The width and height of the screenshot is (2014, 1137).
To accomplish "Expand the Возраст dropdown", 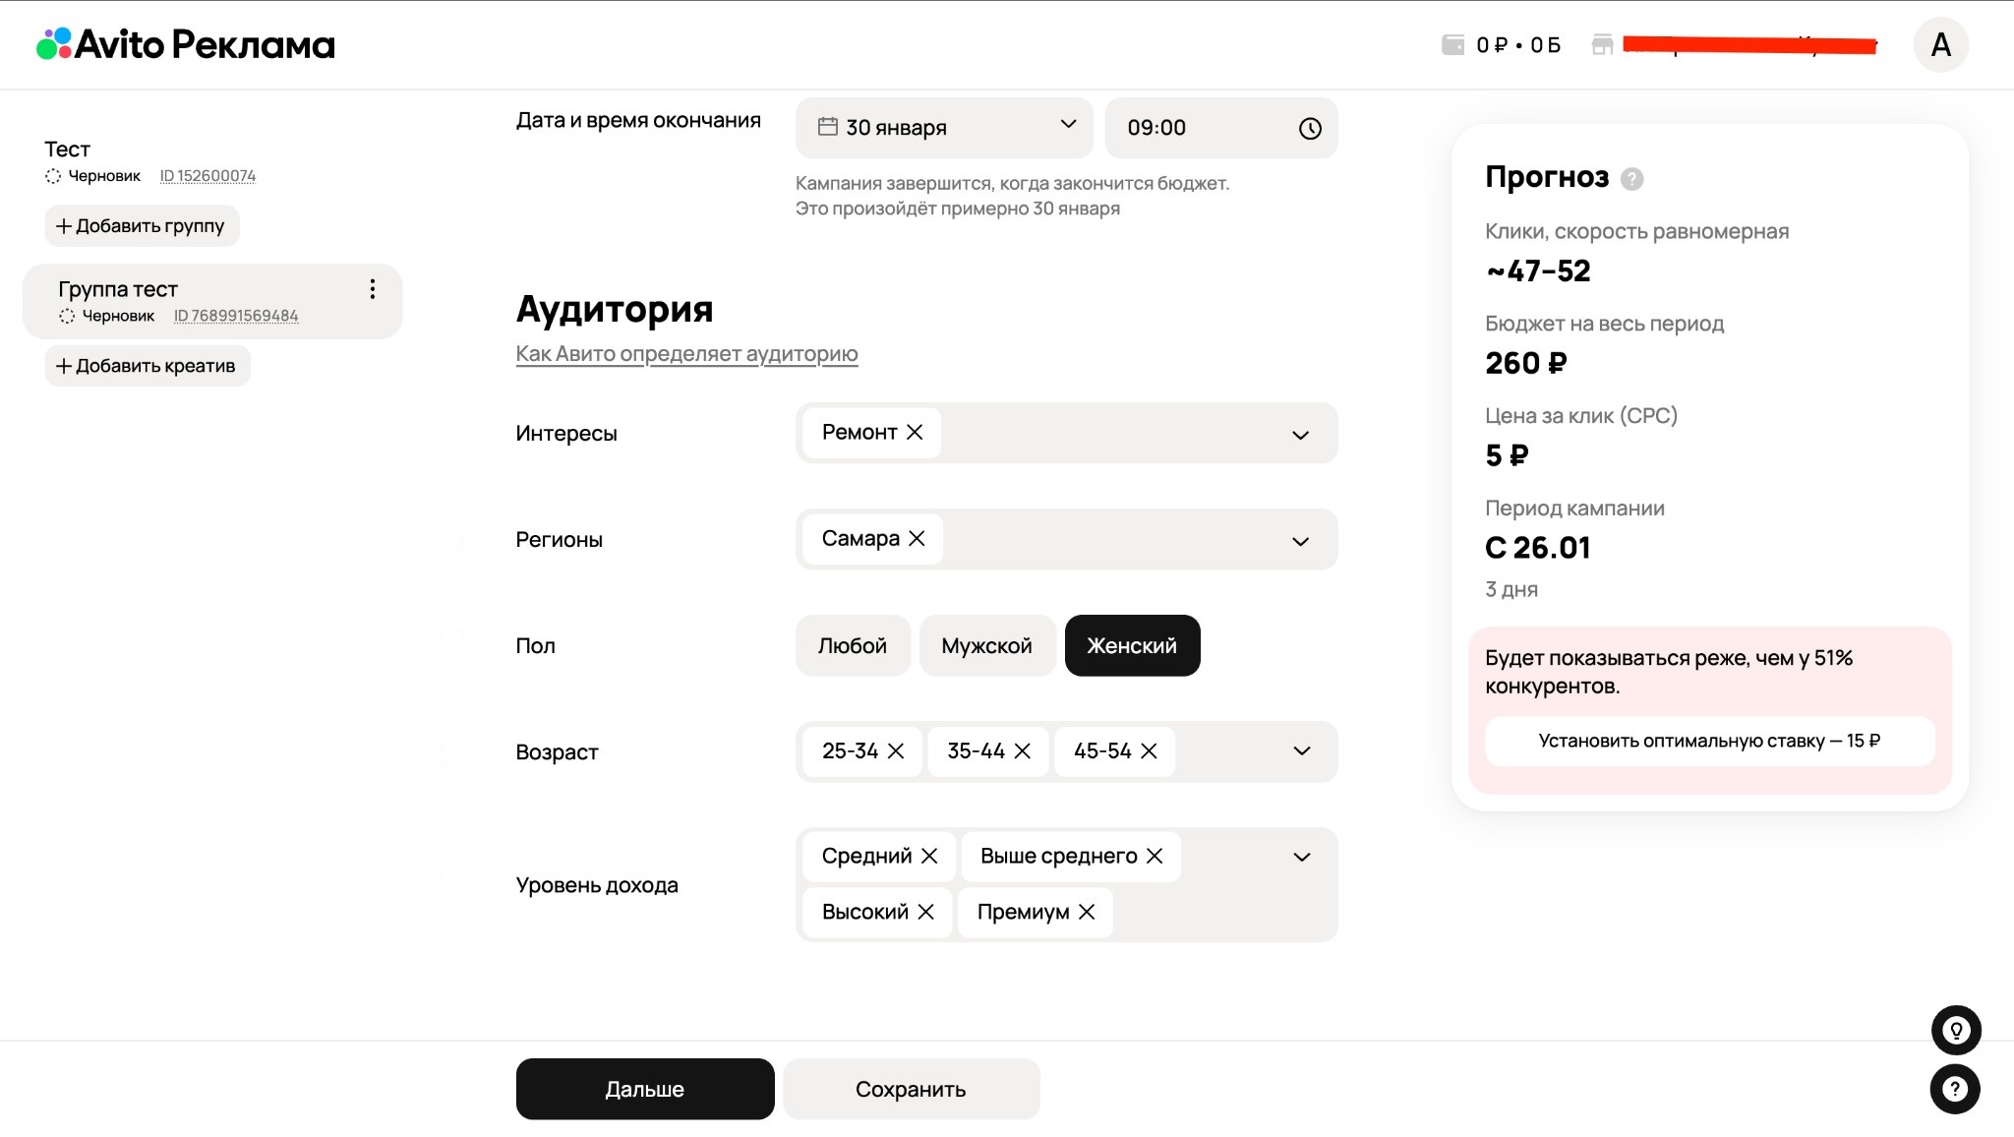I will click(x=1301, y=751).
